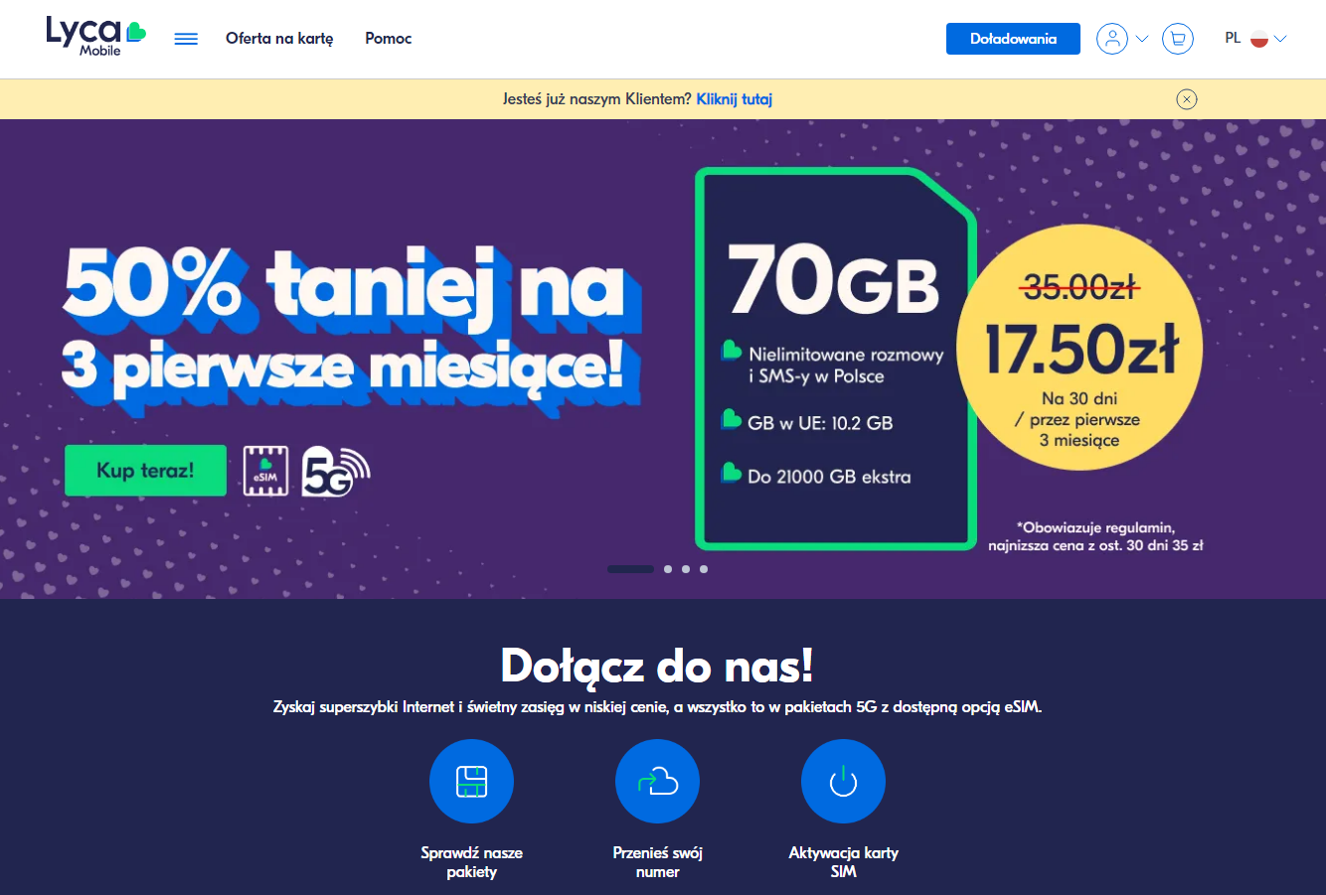Click the Lyca Mobile logo
Viewport: 1326px width, 895px height.
(x=95, y=37)
